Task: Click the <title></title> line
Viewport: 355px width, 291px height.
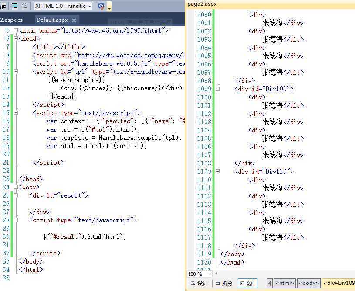Action: (x=59, y=47)
